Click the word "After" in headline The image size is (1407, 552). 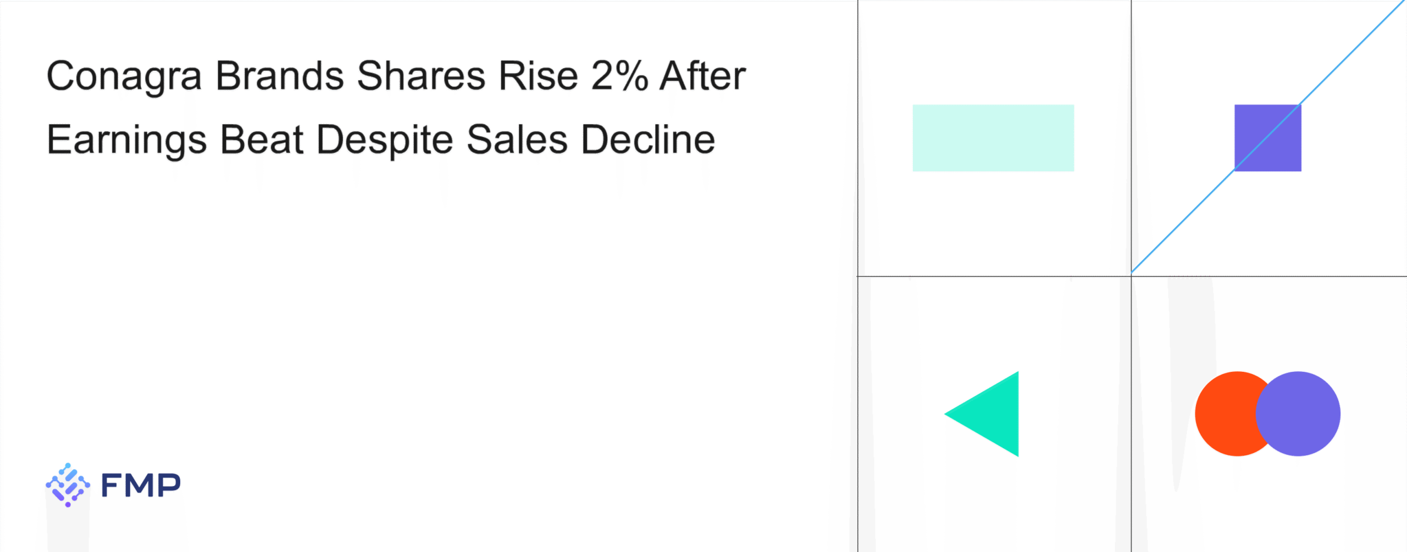pos(702,76)
